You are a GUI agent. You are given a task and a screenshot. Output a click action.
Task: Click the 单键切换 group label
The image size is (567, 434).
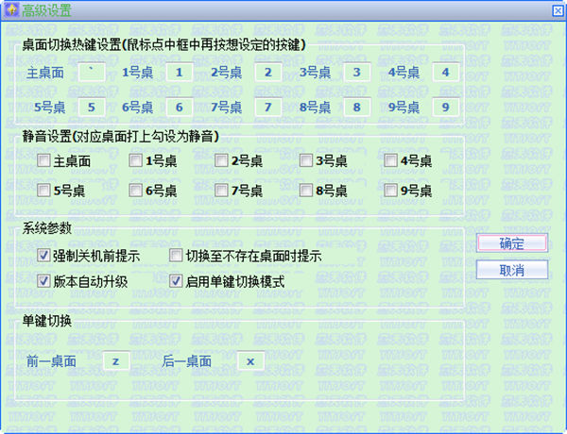[47, 321]
